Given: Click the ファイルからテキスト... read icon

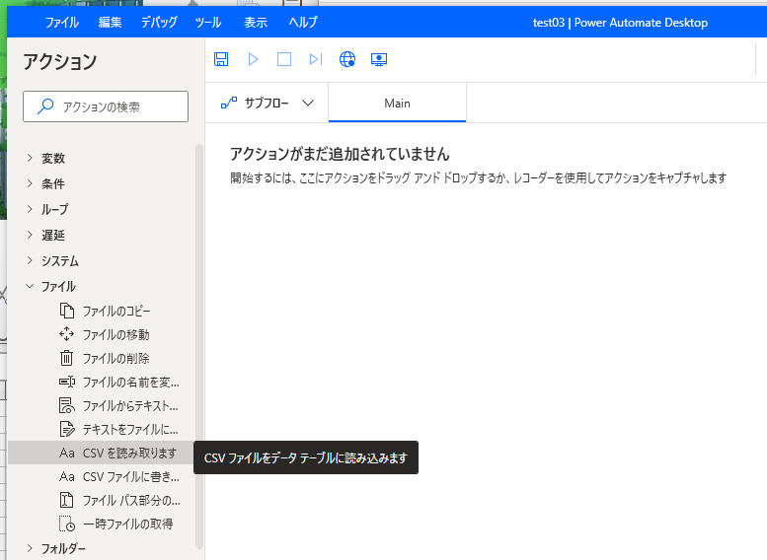Looking at the screenshot, I should click(67, 405).
